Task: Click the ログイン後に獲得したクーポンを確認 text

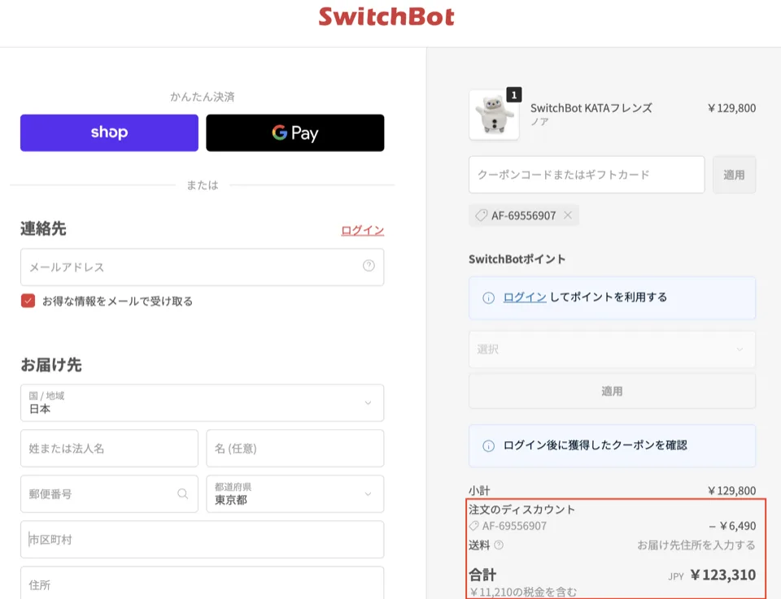Action: click(x=596, y=445)
